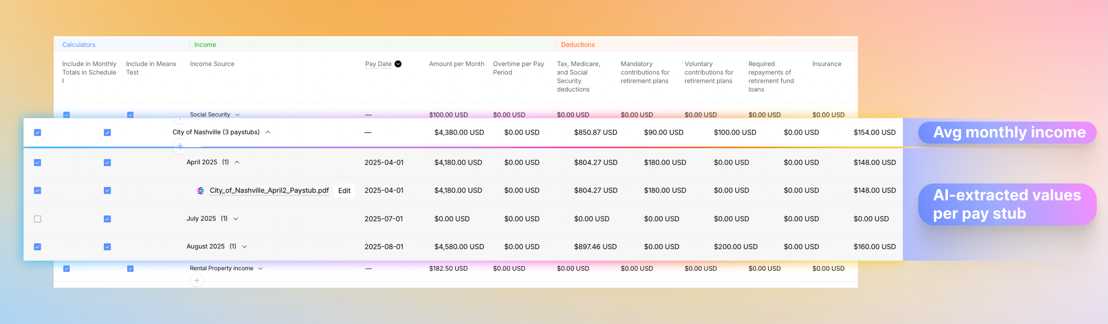The height and width of the screenshot is (324, 1108).
Task: Expand the August 2025 group
Action: pos(245,246)
